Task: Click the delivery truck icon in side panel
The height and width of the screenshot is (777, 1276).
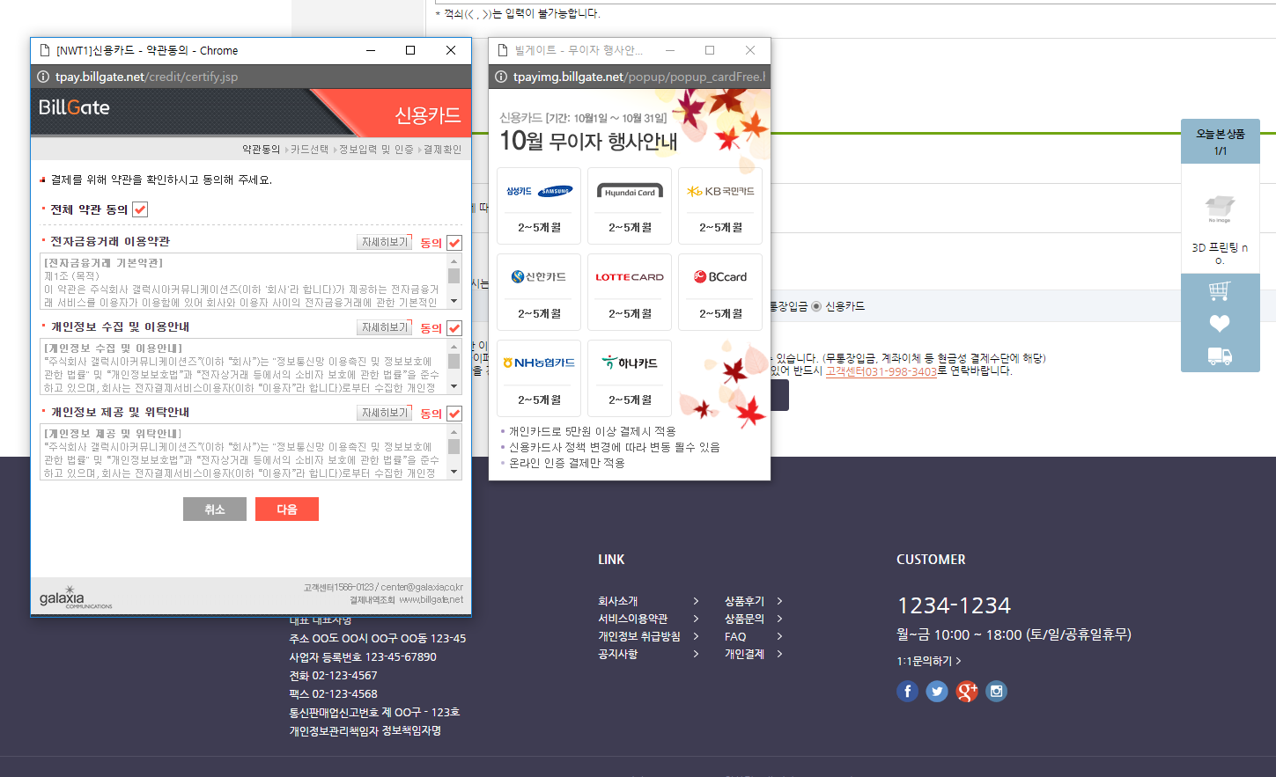Action: pyautogui.click(x=1220, y=356)
